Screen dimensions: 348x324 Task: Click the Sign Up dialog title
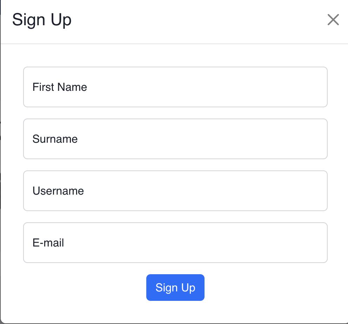(42, 20)
